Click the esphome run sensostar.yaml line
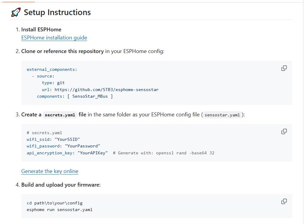 [59, 210]
